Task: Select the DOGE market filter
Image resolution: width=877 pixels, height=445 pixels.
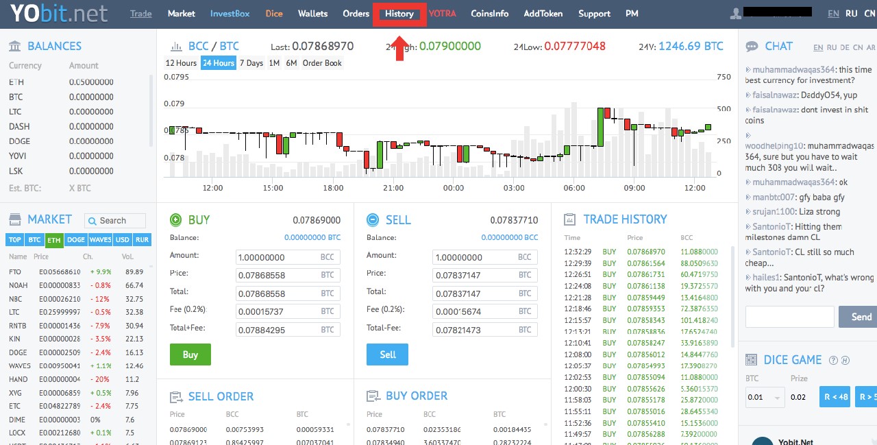Action: [x=75, y=240]
